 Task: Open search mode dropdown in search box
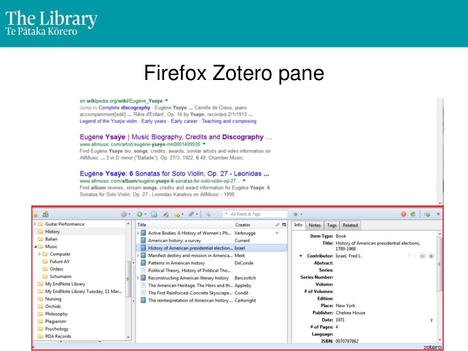(227, 214)
